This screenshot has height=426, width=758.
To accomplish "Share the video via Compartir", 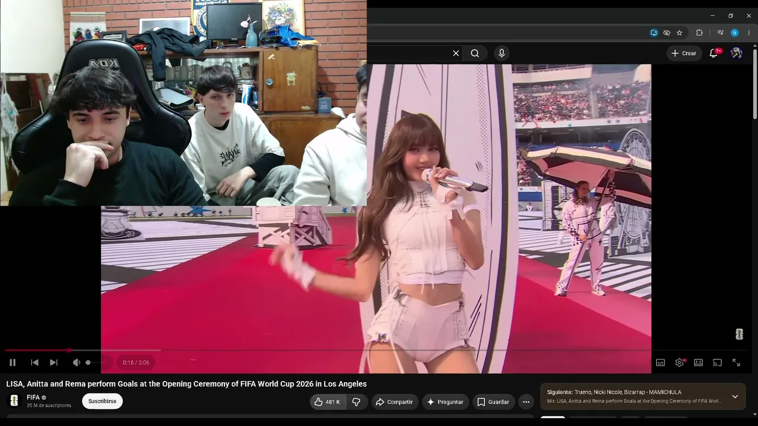I will pyautogui.click(x=394, y=402).
